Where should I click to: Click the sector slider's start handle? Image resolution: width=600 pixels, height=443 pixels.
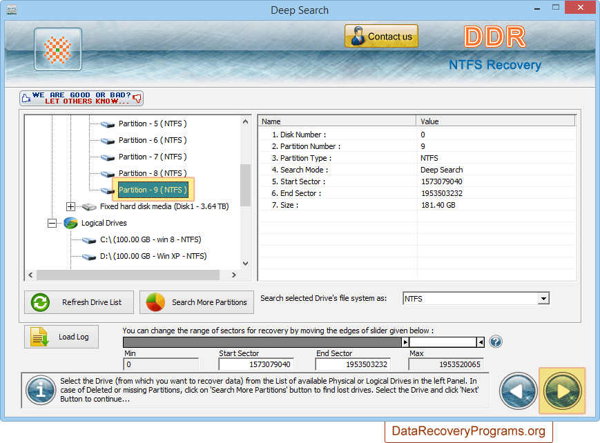(x=405, y=342)
